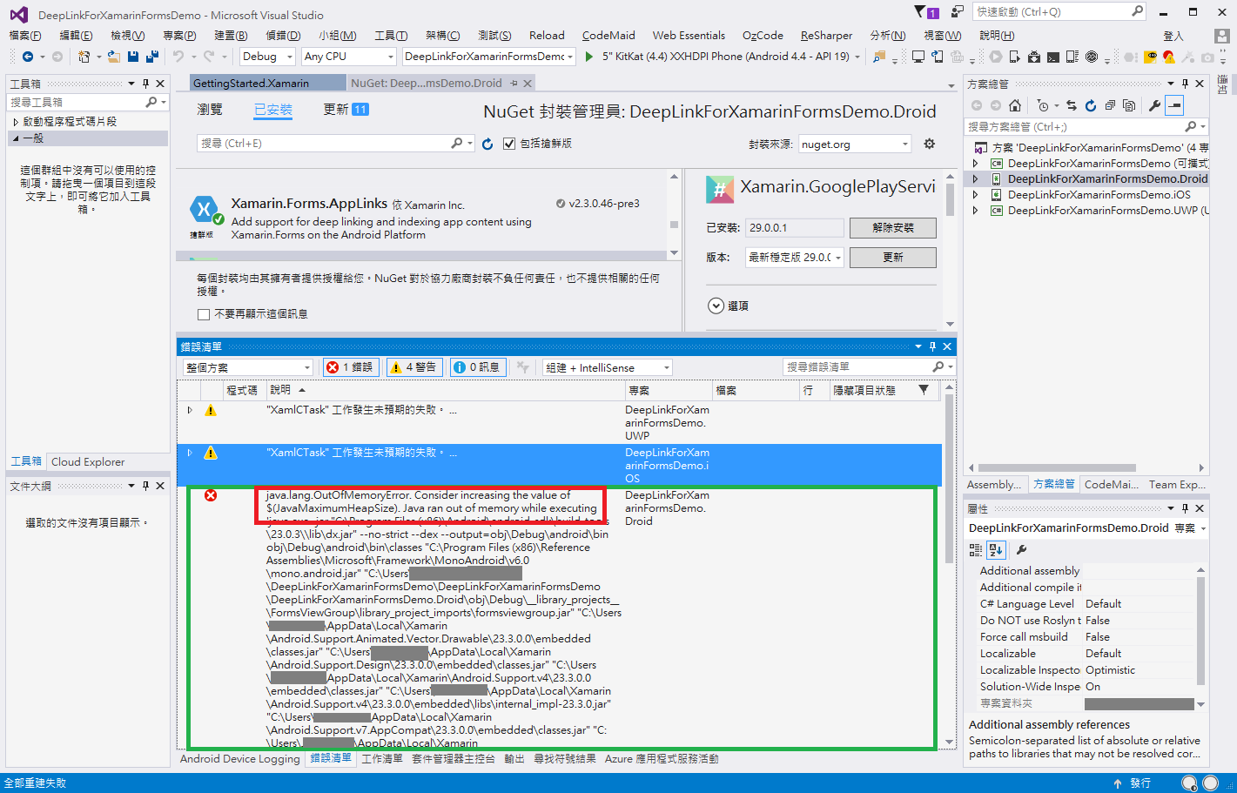Click the Update package button
Image resolution: width=1237 pixels, height=793 pixels.
(893, 258)
